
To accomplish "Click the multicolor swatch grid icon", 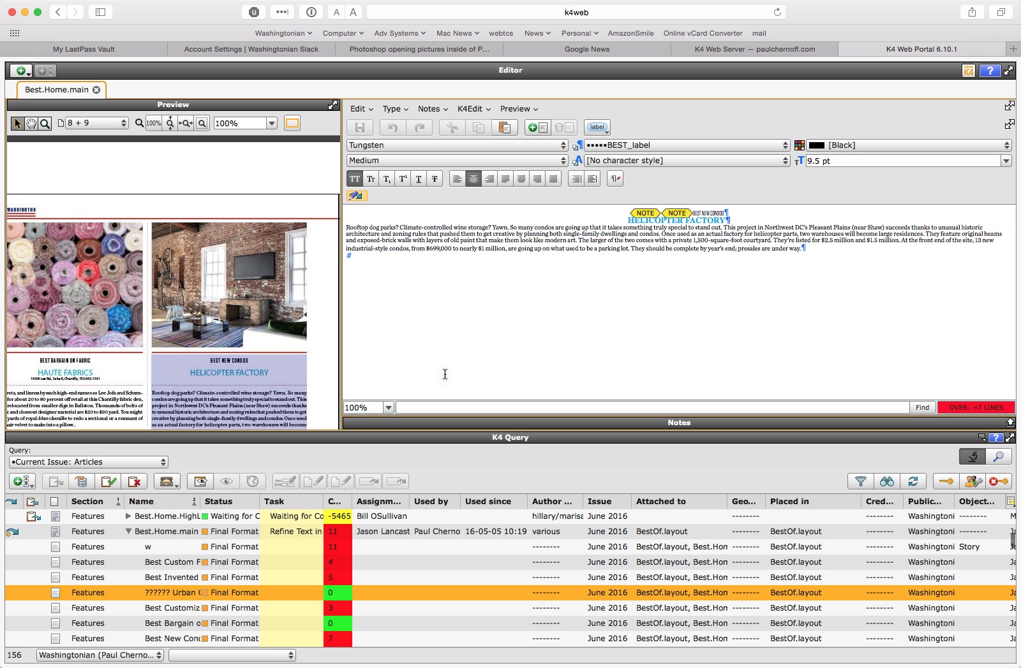I will (799, 145).
